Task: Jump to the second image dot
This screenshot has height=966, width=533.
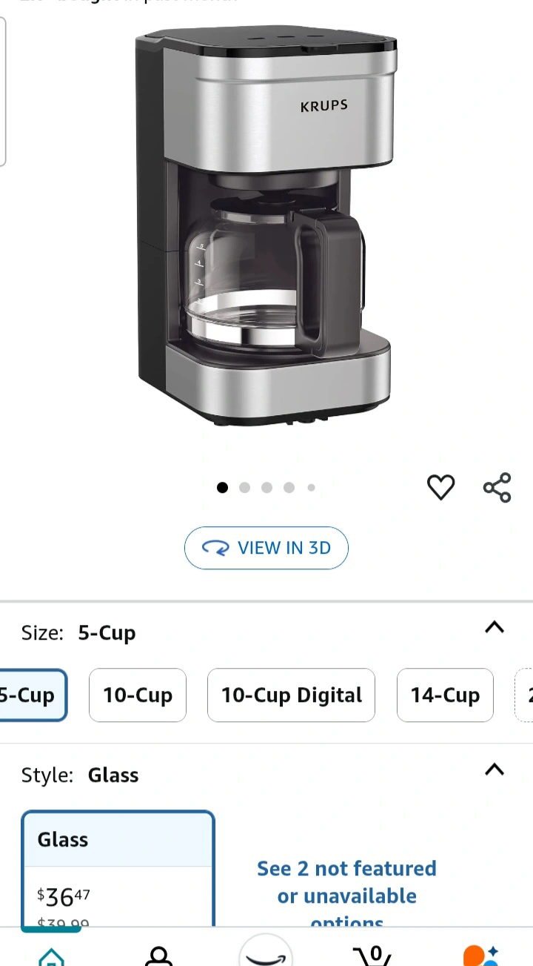Action: (244, 487)
